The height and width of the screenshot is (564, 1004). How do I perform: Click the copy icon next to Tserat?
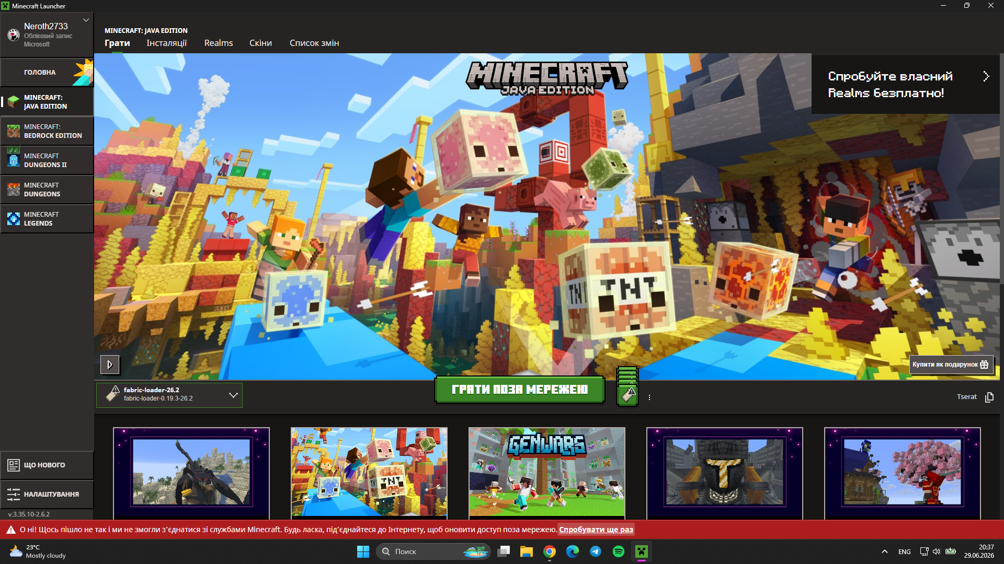[989, 397]
